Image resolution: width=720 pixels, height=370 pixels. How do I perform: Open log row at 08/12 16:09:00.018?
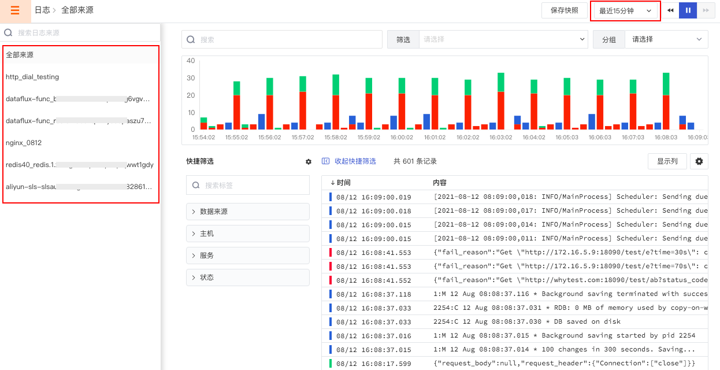[515, 211]
